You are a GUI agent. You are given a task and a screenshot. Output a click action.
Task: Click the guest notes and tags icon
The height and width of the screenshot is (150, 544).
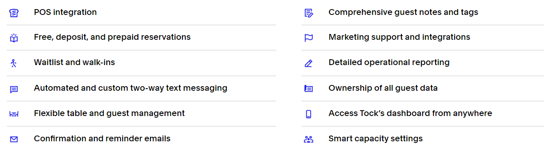308,13
